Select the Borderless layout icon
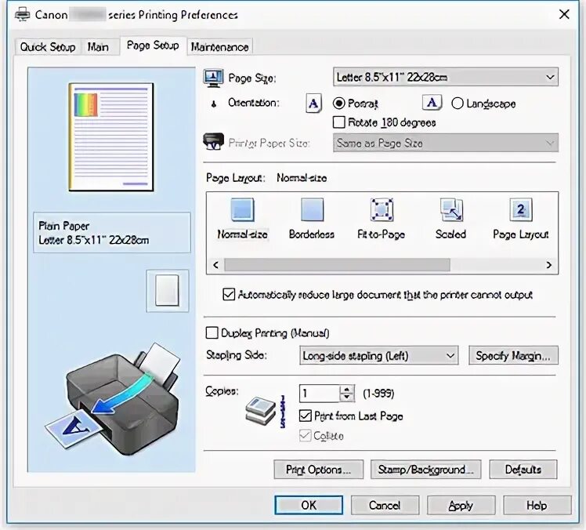 click(312, 209)
